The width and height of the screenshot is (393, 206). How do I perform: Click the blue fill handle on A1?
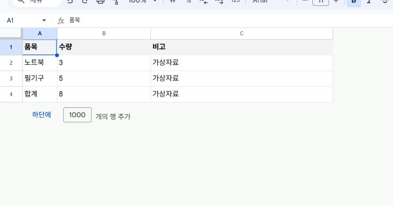coord(57,55)
